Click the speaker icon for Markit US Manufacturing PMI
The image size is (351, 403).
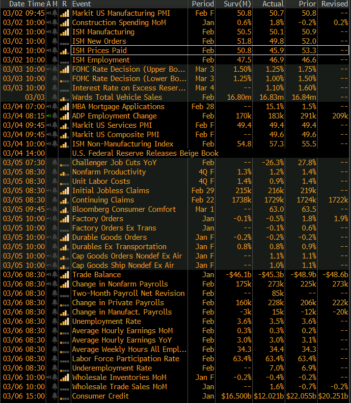coord(49,13)
